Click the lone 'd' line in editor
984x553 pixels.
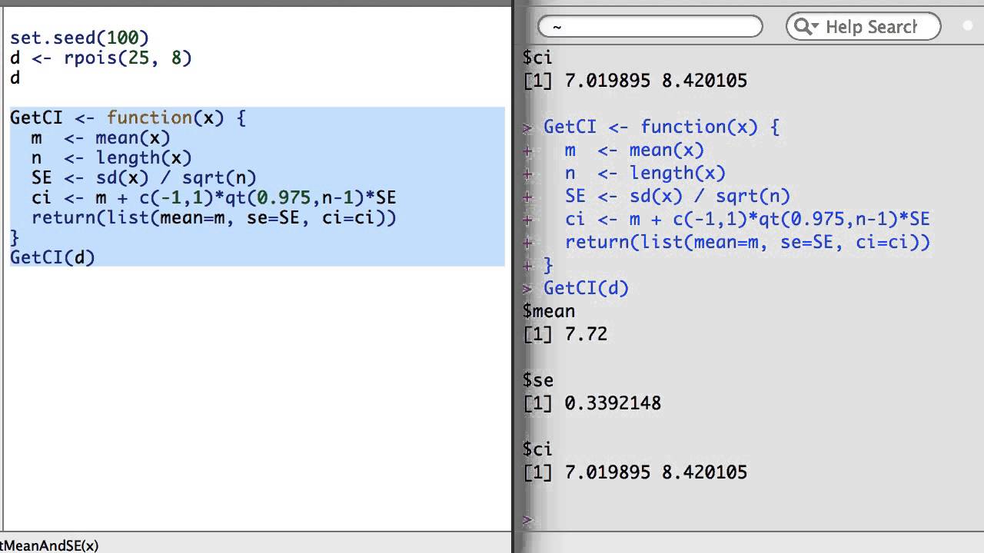click(15, 78)
